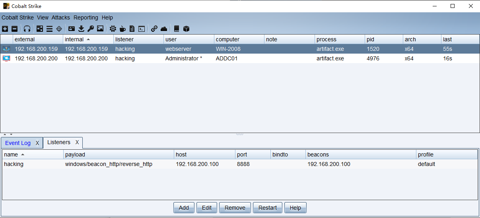Open the Attacks menu

click(61, 17)
